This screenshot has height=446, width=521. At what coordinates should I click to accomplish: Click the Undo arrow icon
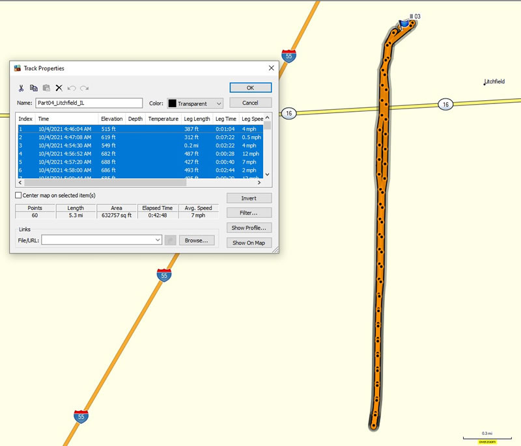point(72,88)
